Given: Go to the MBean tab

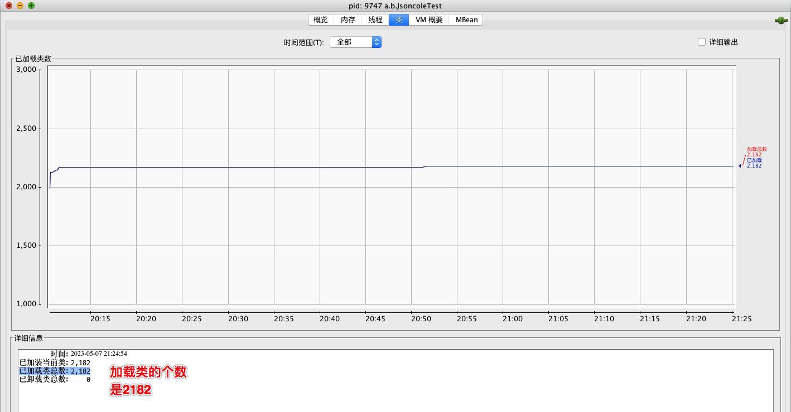Looking at the screenshot, I should 466,19.
